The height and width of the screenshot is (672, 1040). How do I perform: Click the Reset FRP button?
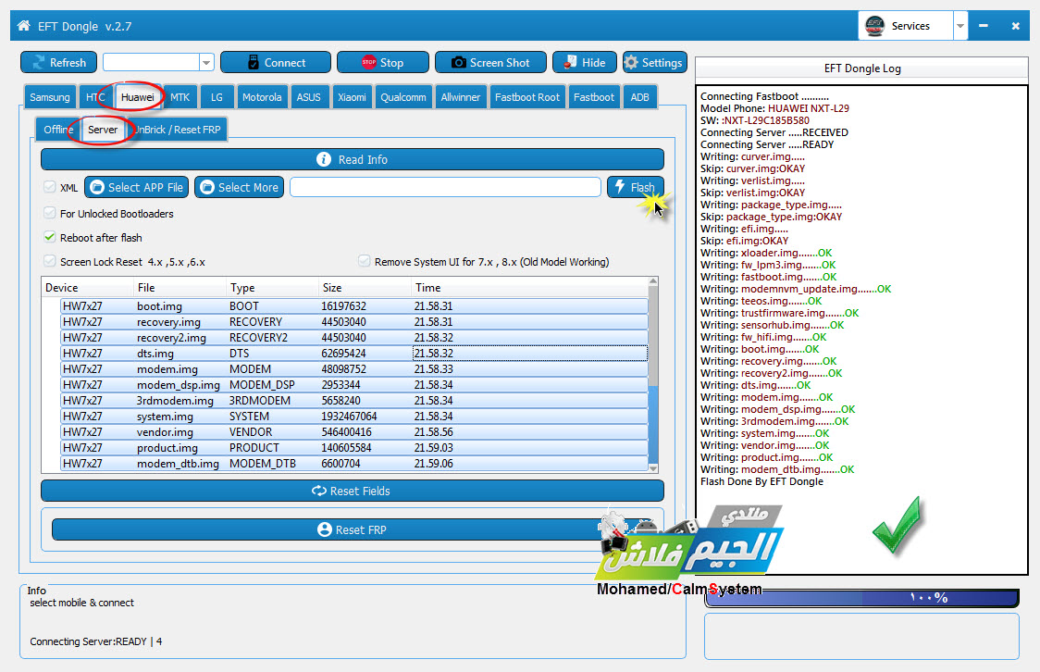point(353,529)
